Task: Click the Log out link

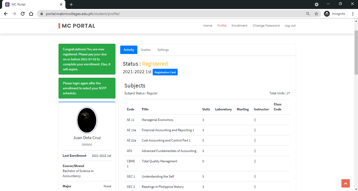Action: (x=290, y=26)
